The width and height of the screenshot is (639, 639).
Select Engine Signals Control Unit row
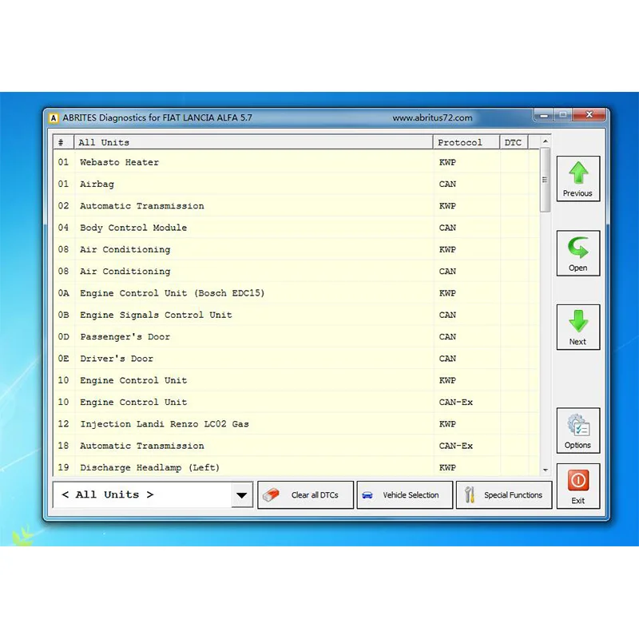(x=296, y=315)
